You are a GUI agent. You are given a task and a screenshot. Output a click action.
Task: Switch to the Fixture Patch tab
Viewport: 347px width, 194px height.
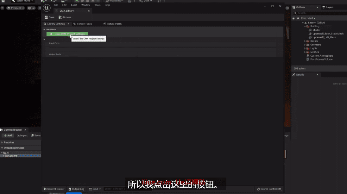(112, 24)
